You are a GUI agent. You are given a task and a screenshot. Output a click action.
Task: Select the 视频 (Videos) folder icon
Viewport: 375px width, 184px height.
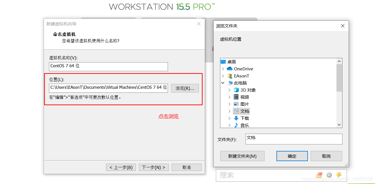coord(236,97)
